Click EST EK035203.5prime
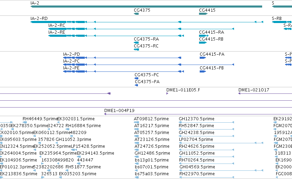This screenshot has width=292, height=179. tap(78, 174)
